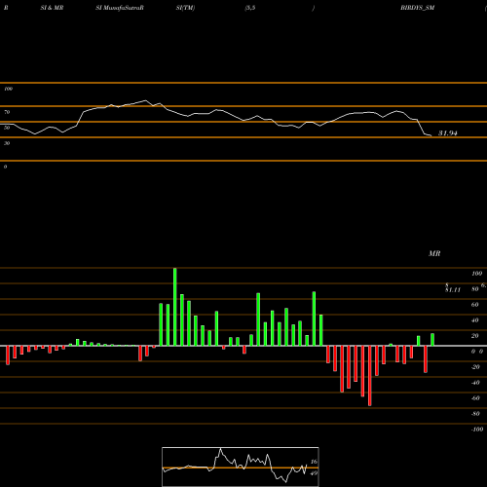The image size is (487, 487).
Task: Click the tallest green bar in MR histogram
Action: pos(175,307)
